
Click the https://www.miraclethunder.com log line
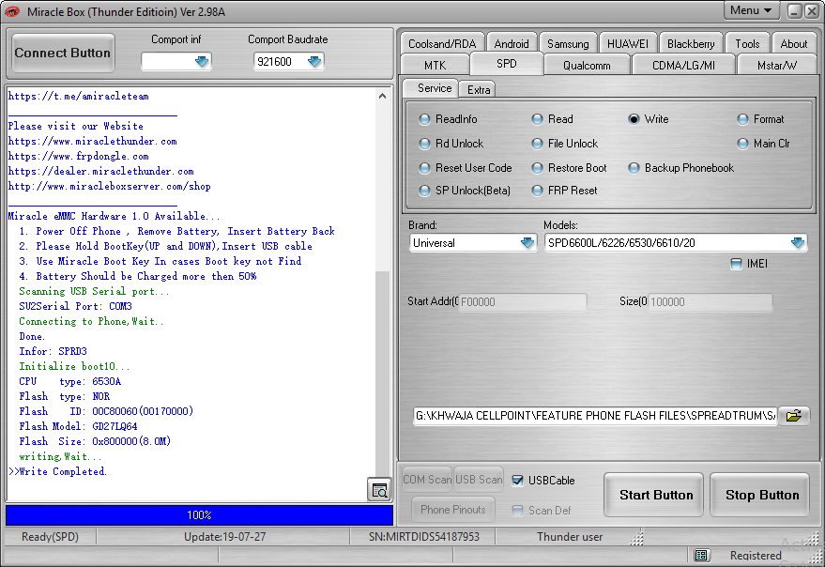pyautogui.click(x=93, y=141)
